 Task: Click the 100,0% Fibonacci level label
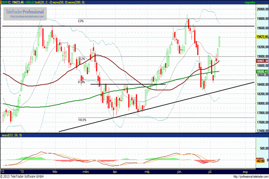click(82, 119)
